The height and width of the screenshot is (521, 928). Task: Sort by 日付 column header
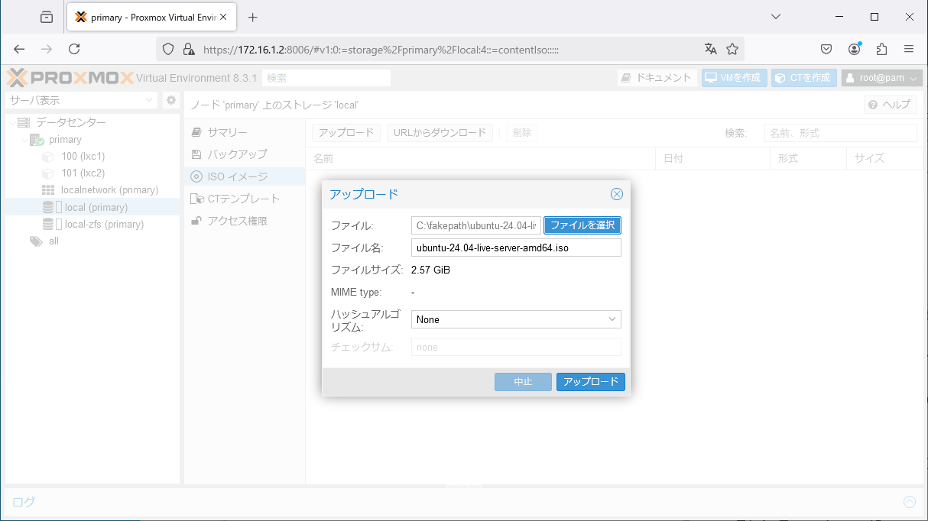(712, 158)
